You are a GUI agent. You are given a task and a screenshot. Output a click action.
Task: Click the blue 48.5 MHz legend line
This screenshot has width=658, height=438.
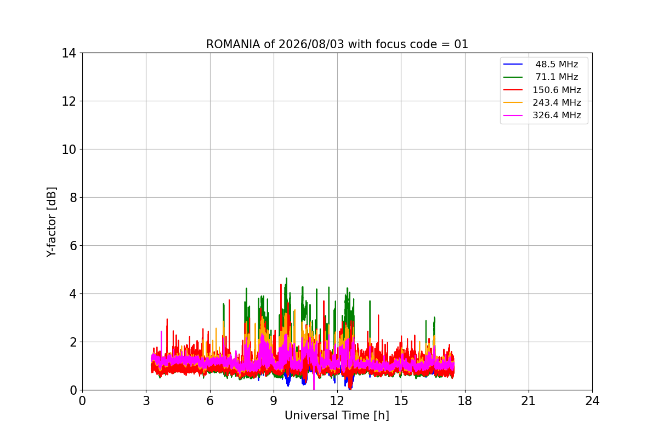pos(514,65)
